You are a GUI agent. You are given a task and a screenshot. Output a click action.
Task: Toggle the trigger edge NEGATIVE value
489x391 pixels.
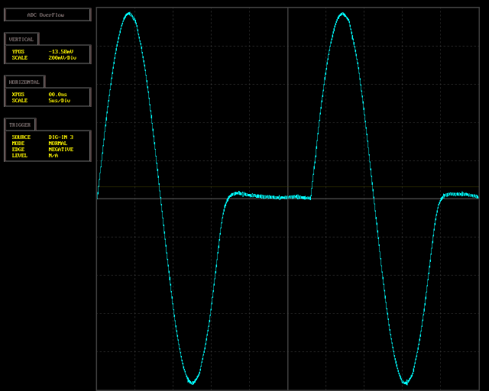tap(60, 150)
